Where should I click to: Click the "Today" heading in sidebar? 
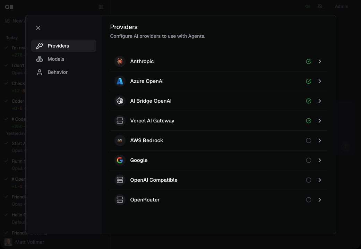pos(12,38)
